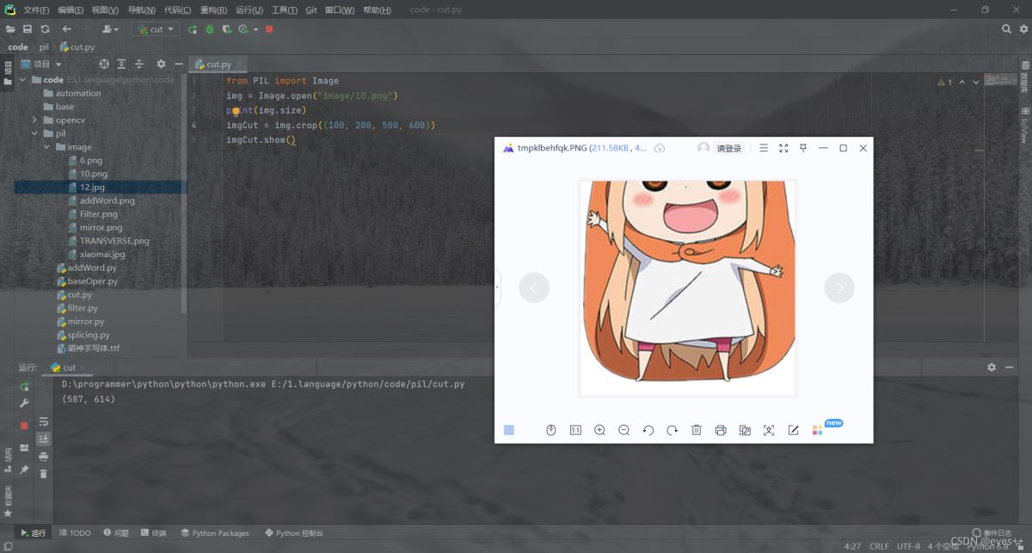
Task: Toggle scroll-to-end in run console
Action: tap(43, 439)
